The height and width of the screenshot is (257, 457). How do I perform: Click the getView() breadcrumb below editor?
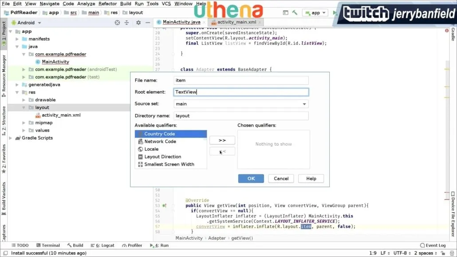(242, 238)
